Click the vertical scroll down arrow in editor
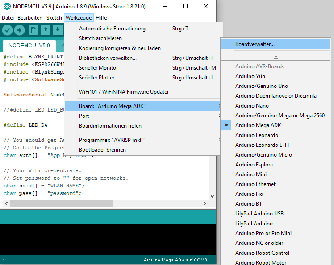This screenshot has height=265, width=334. coord(212,196)
